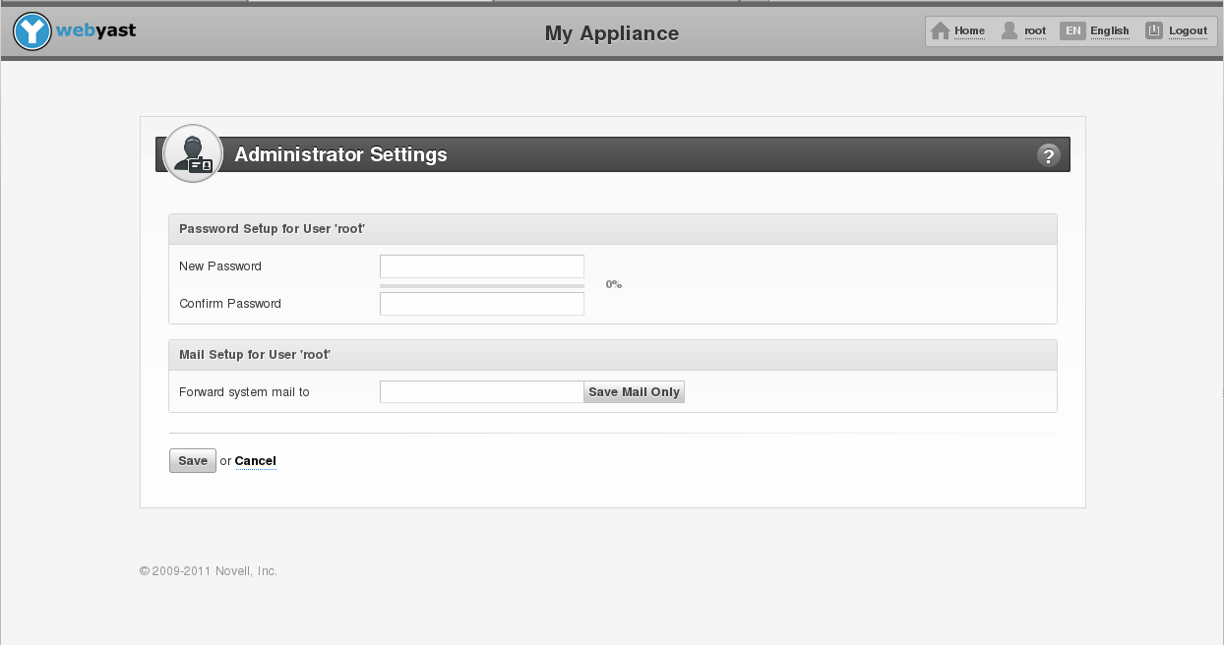Viewport: 1224px width, 645px height.
Task: Click the user silhouette icon beside root
Action: coord(1010,30)
